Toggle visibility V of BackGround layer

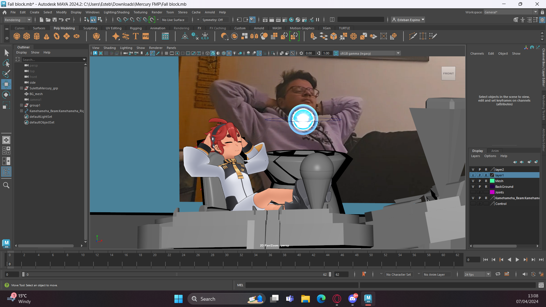[x=473, y=187]
